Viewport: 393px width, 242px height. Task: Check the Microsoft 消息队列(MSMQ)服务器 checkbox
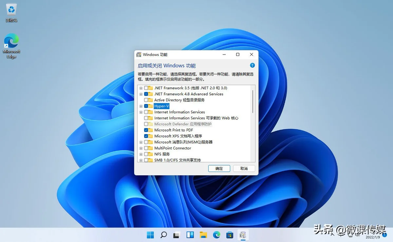[146, 142]
